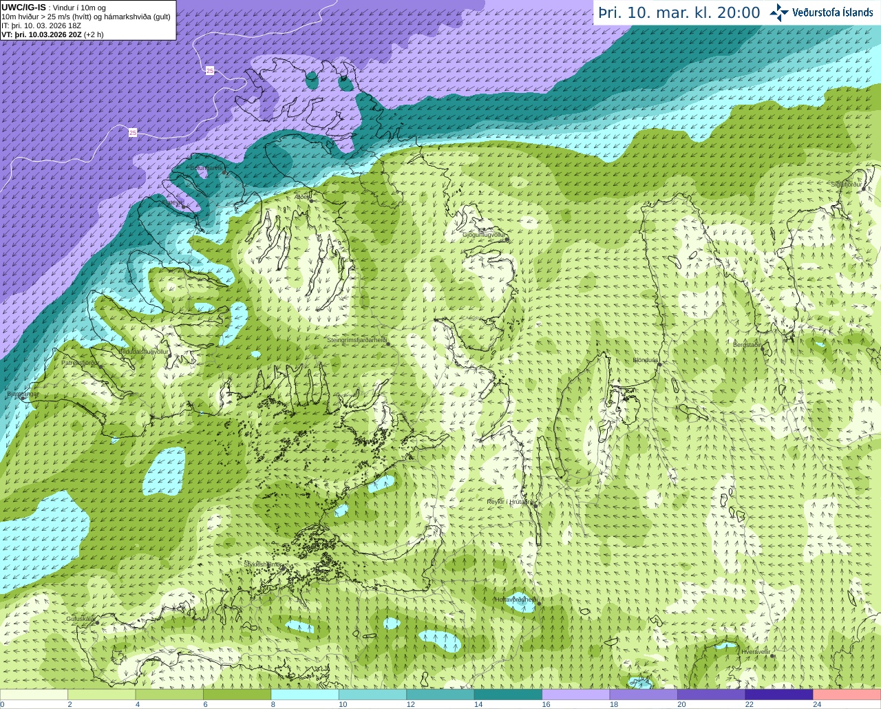Select the Stykkishólmur station label
Screen dimensions: 881x709
pos(263,564)
